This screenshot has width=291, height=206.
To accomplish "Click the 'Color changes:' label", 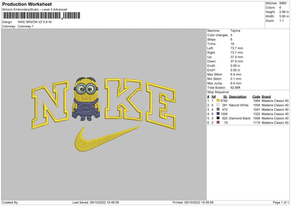I will pos(218,35).
